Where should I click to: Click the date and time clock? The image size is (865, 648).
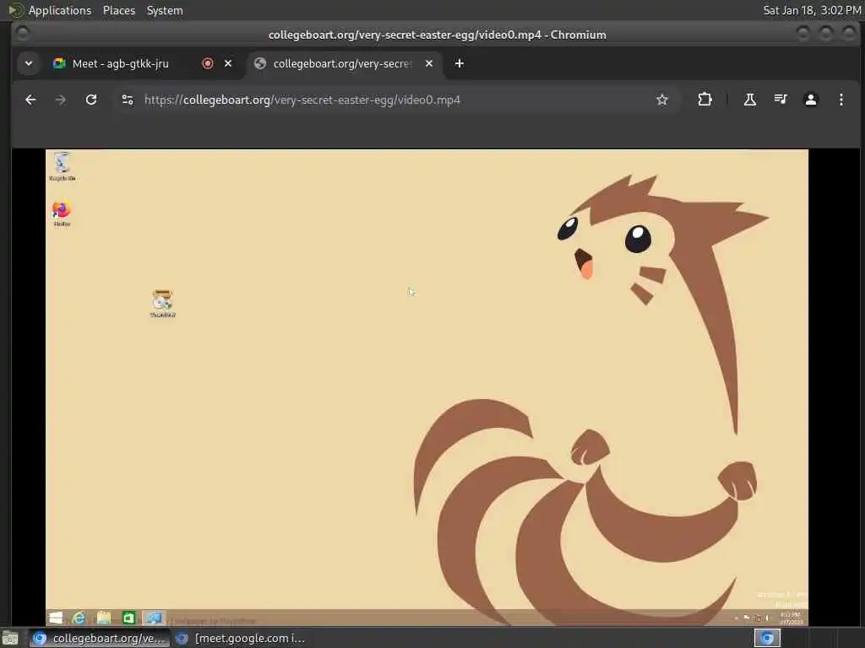[x=812, y=10]
